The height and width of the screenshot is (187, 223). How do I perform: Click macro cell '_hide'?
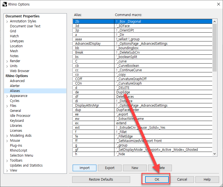163,154
